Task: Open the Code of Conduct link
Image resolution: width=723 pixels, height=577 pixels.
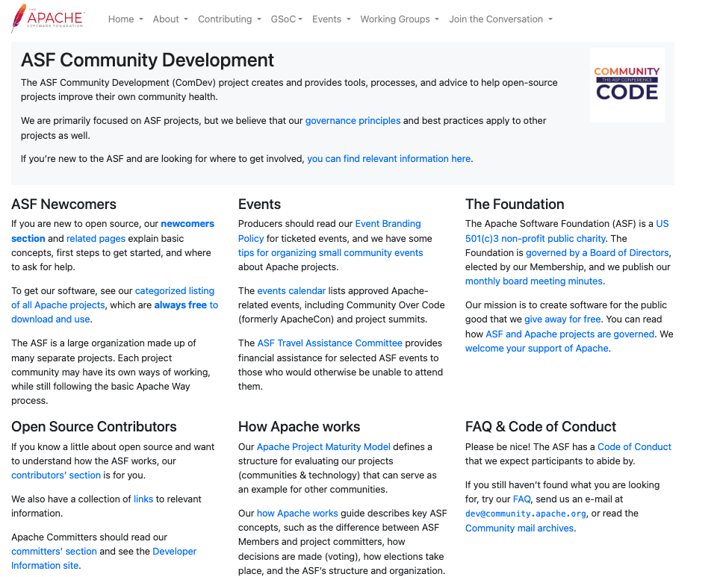Action: 634,446
